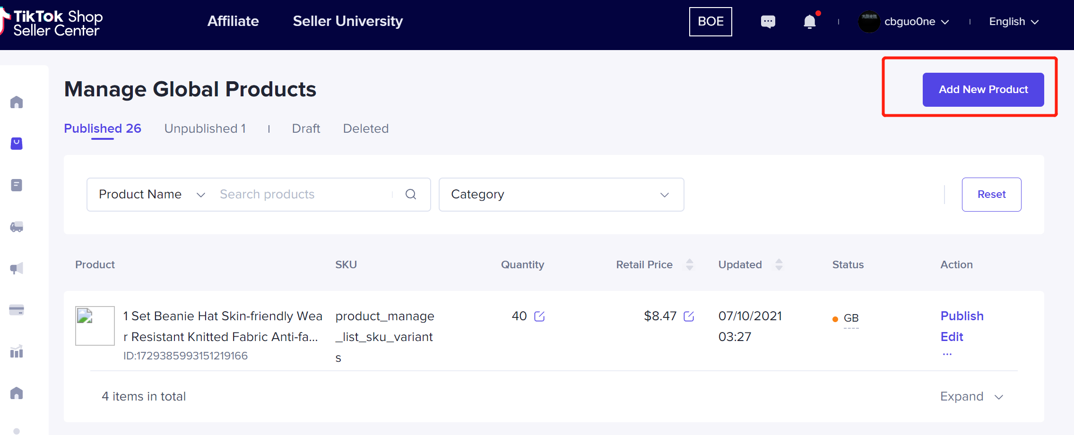Open the English language dropdown
The width and height of the screenshot is (1074, 435).
[1013, 22]
